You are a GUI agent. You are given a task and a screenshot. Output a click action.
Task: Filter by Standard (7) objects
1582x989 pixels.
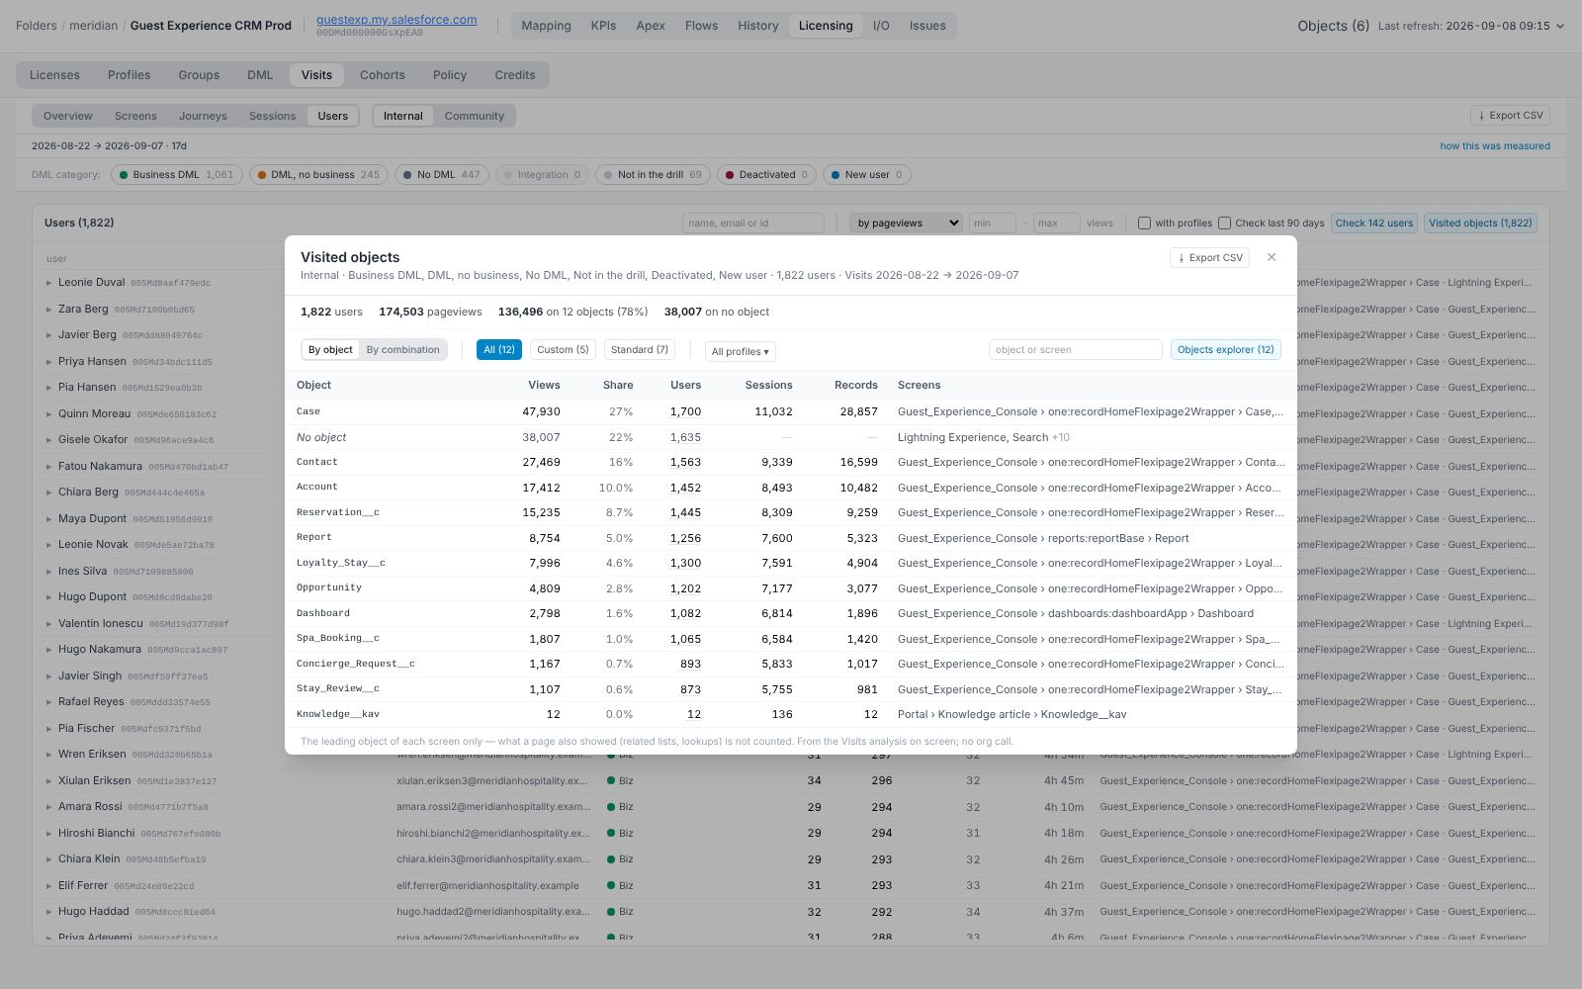pyautogui.click(x=639, y=350)
